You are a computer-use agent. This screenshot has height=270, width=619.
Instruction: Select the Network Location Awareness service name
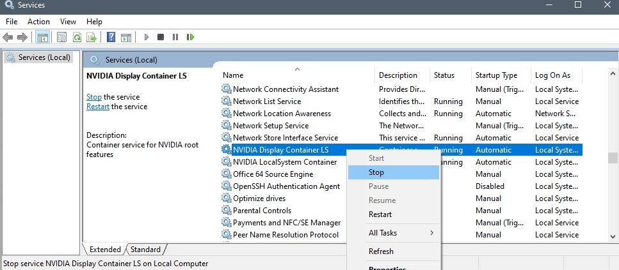click(x=282, y=114)
